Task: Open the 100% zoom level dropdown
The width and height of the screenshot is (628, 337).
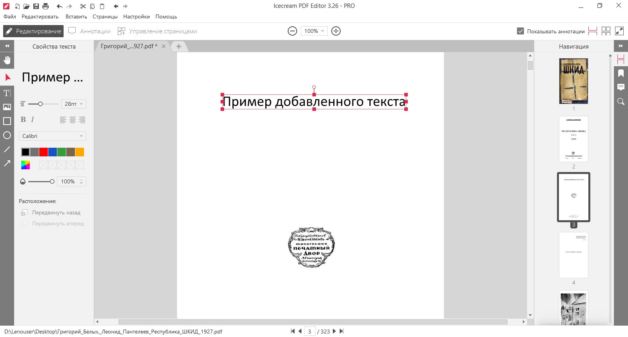Action: pos(314,31)
